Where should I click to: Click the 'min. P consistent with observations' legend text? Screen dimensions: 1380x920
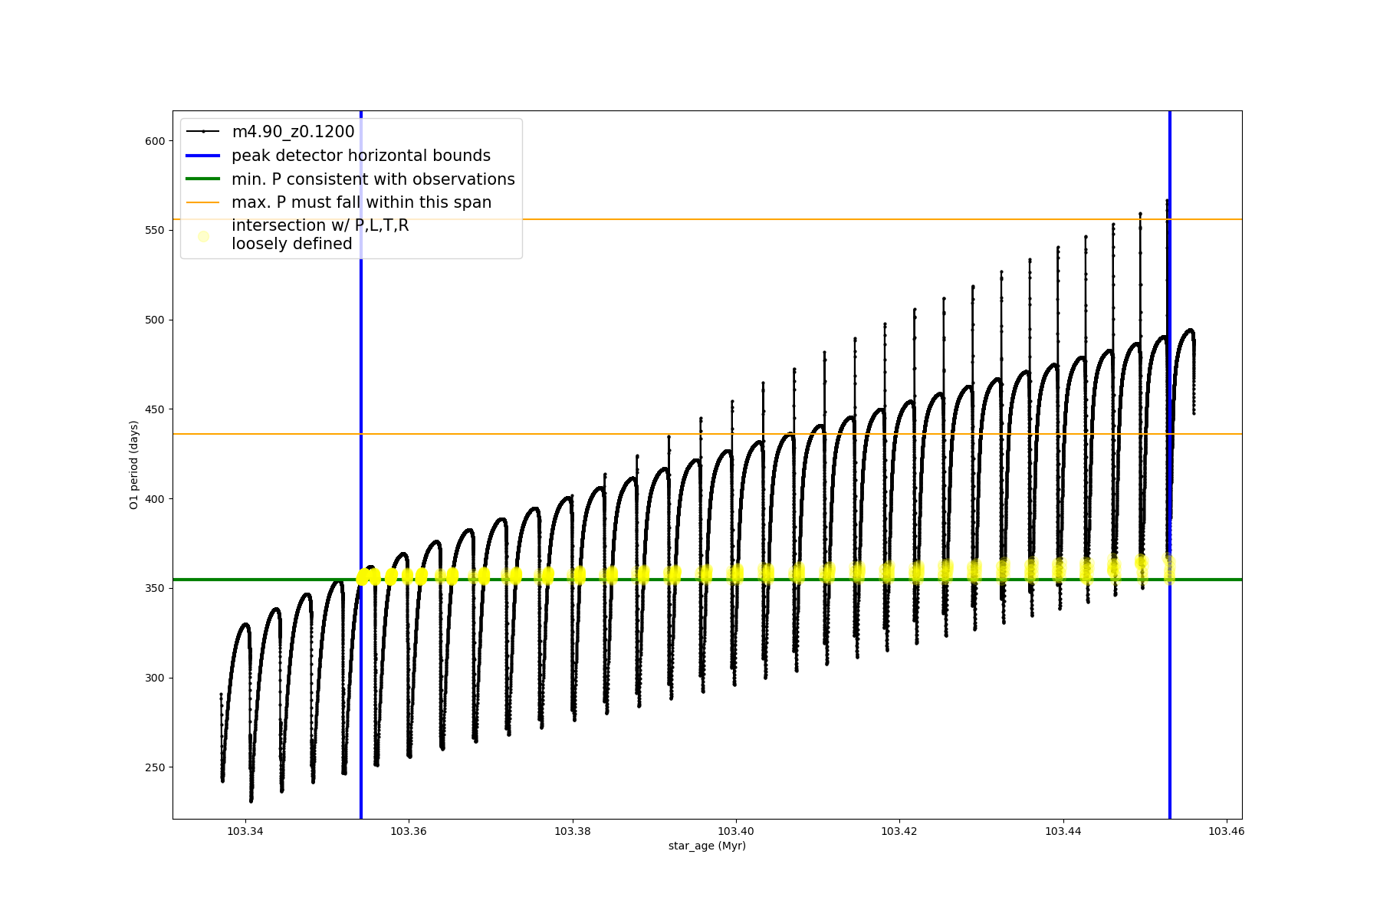(373, 179)
